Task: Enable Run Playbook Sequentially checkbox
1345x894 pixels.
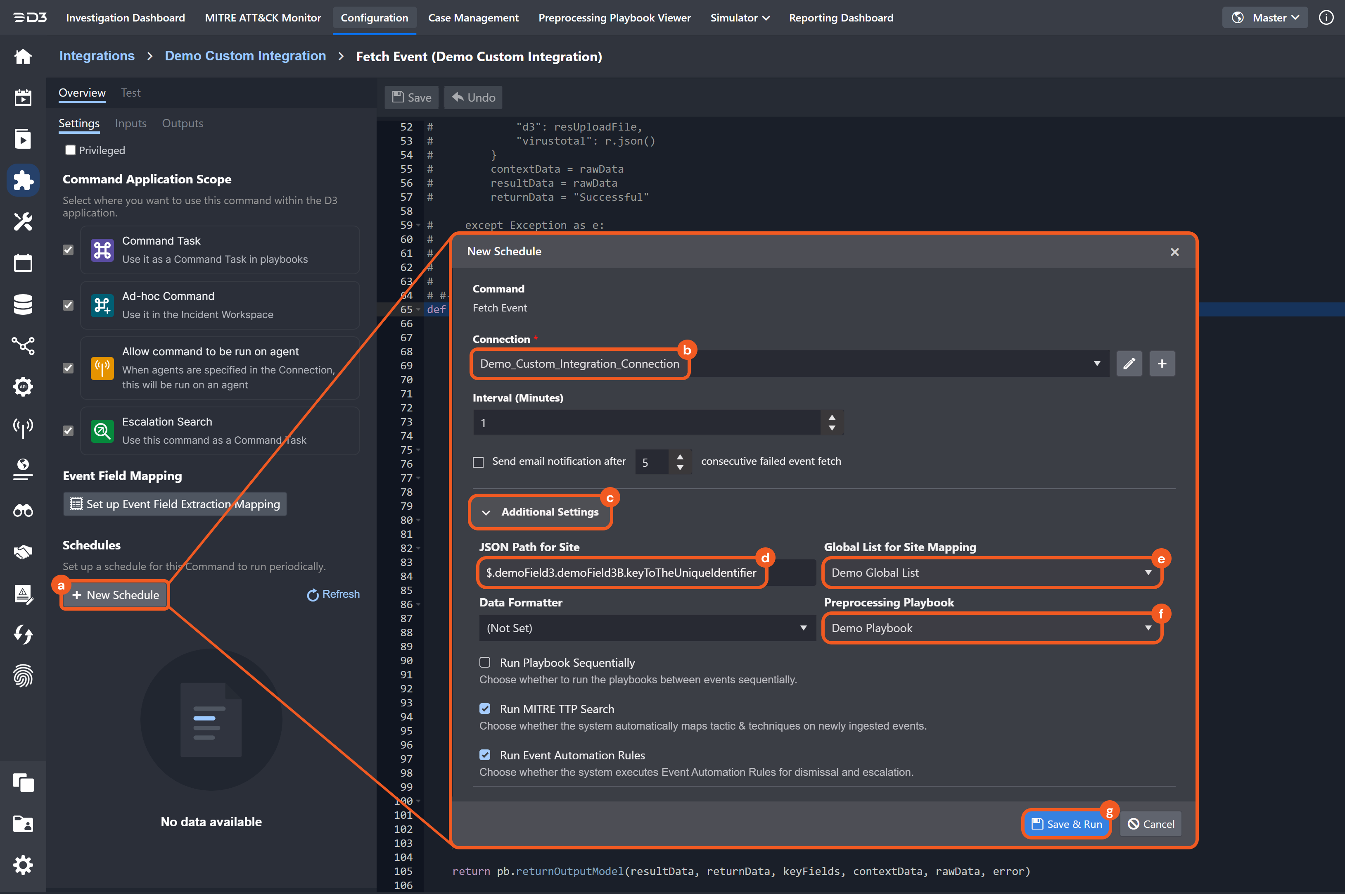Action: pyautogui.click(x=485, y=663)
